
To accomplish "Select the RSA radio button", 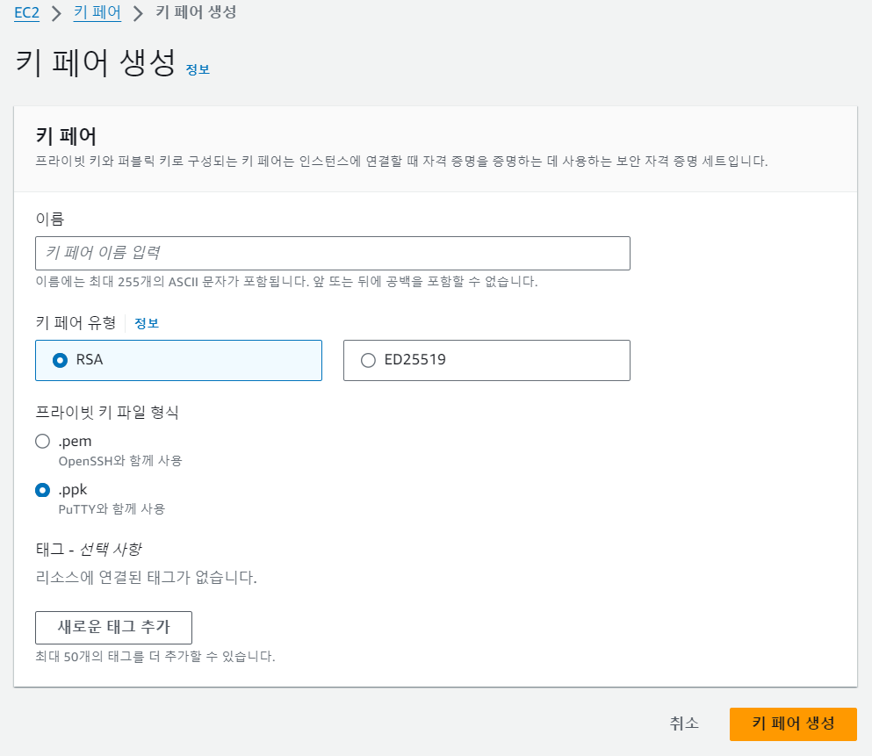I will coord(60,360).
